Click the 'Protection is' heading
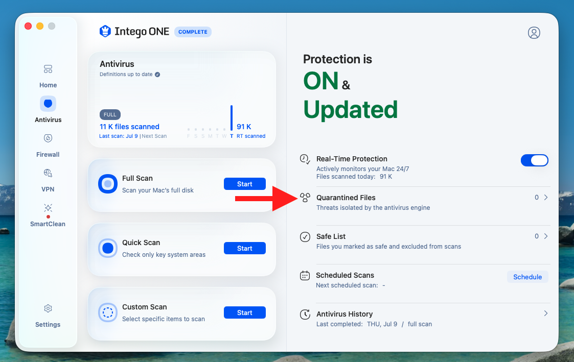The height and width of the screenshot is (362, 574). click(x=337, y=59)
